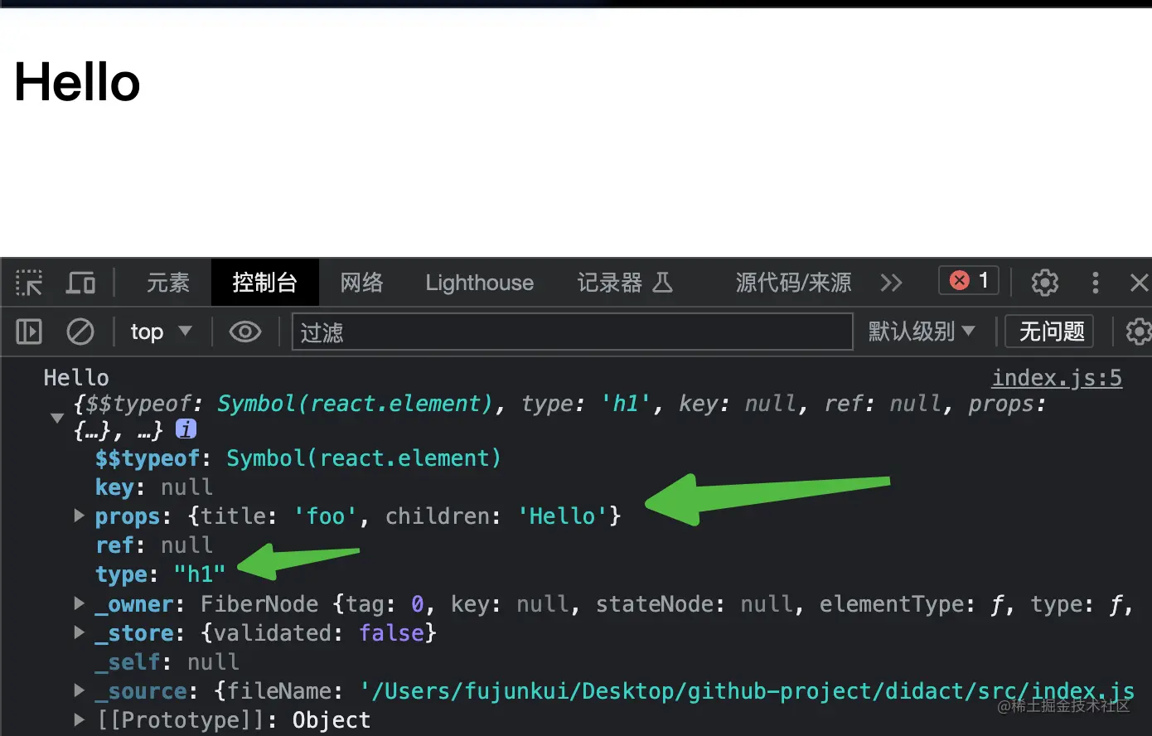This screenshot has height=736, width=1152.
Task: Activate the inspect element picker icon
Action: pos(29,283)
